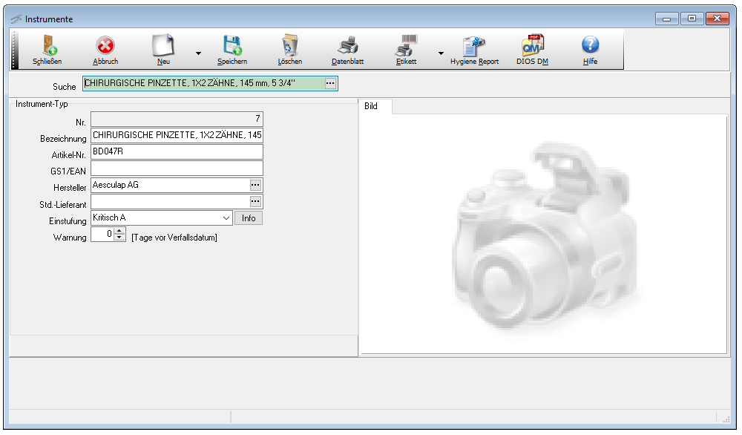The image size is (742, 435).
Task: Maximize the Instrumente window
Action: 692,19
